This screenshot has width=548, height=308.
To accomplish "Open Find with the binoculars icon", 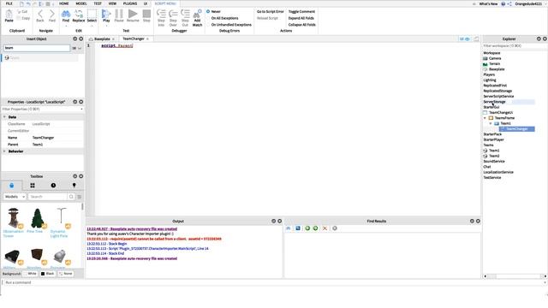I will (x=66, y=15).
